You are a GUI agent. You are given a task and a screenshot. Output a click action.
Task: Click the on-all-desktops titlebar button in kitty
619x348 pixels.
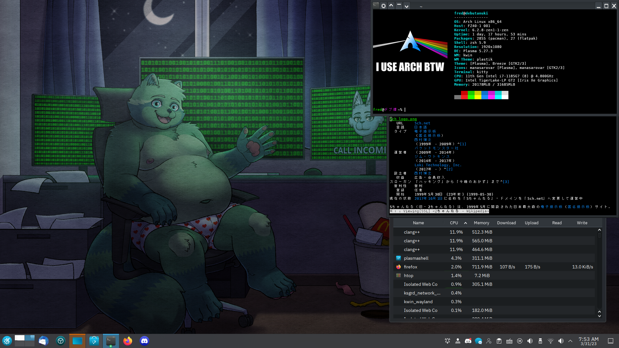pyautogui.click(x=383, y=5)
